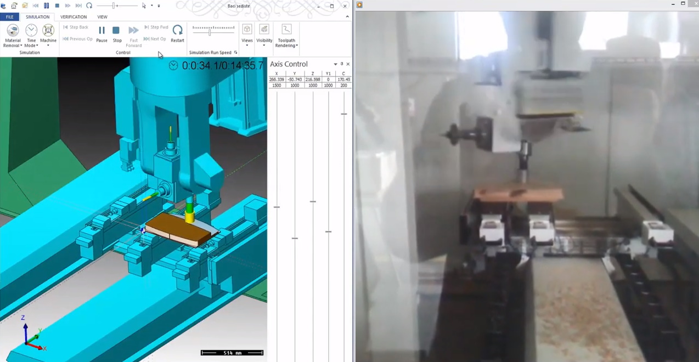Image resolution: width=699 pixels, height=362 pixels.
Task: Click the Fast Forward button
Action: click(x=133, y=35)
